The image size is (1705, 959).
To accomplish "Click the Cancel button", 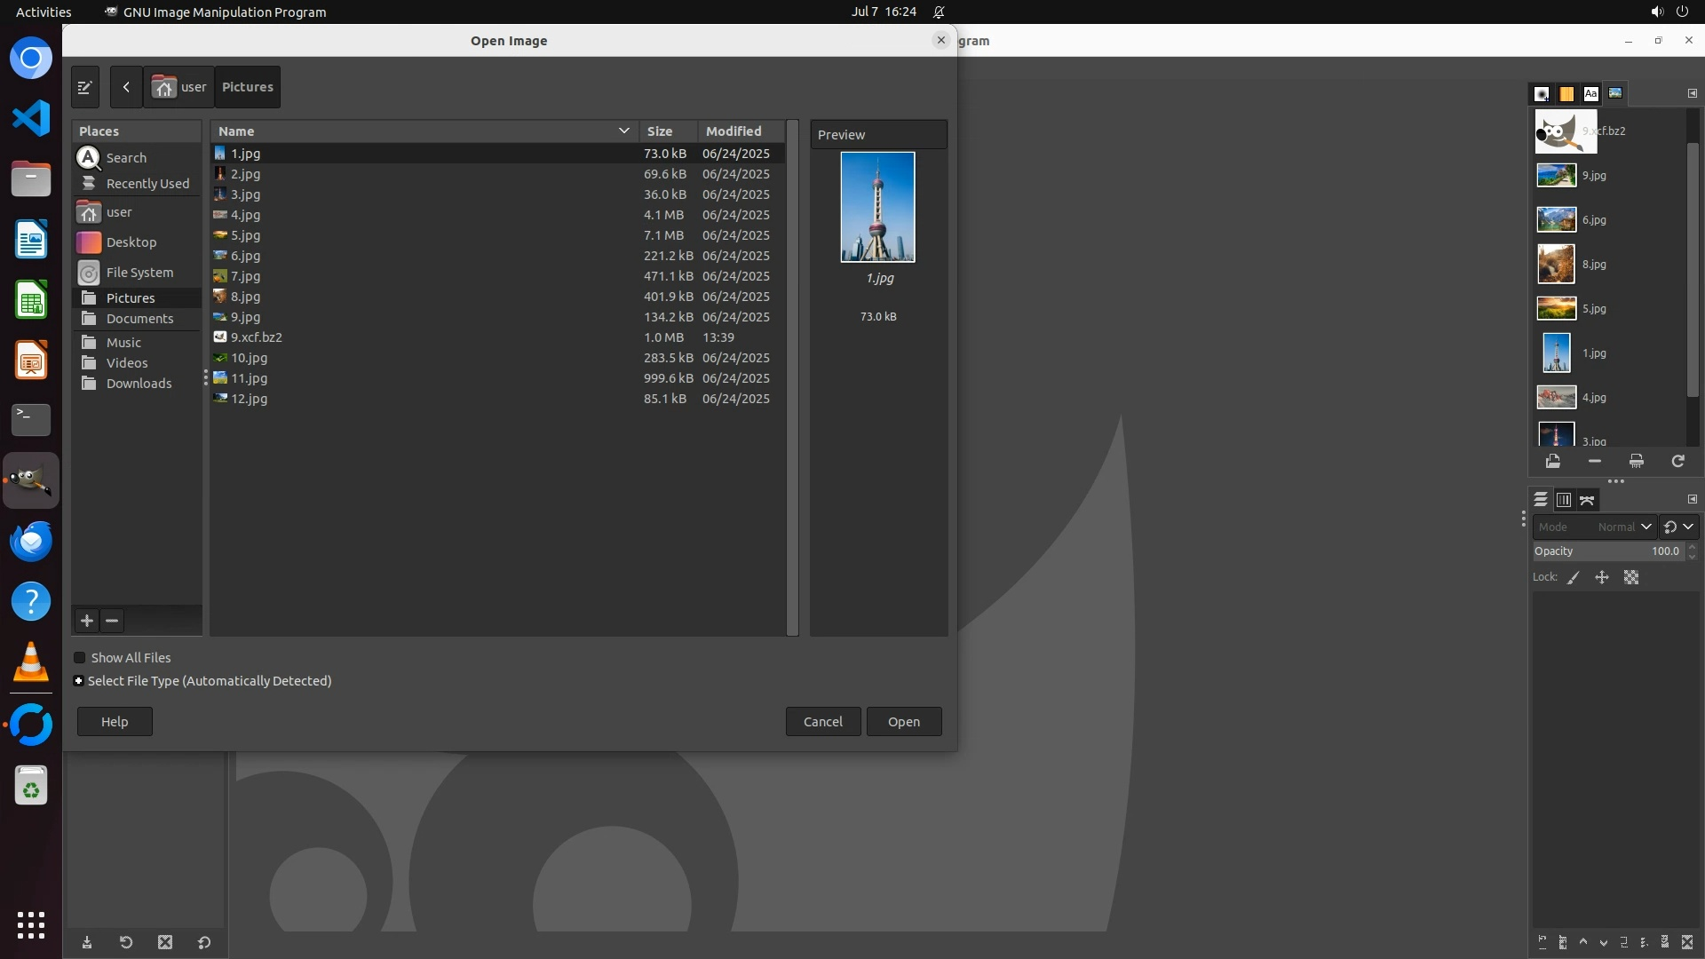I will pyautogui.click(x=822, y=721).
